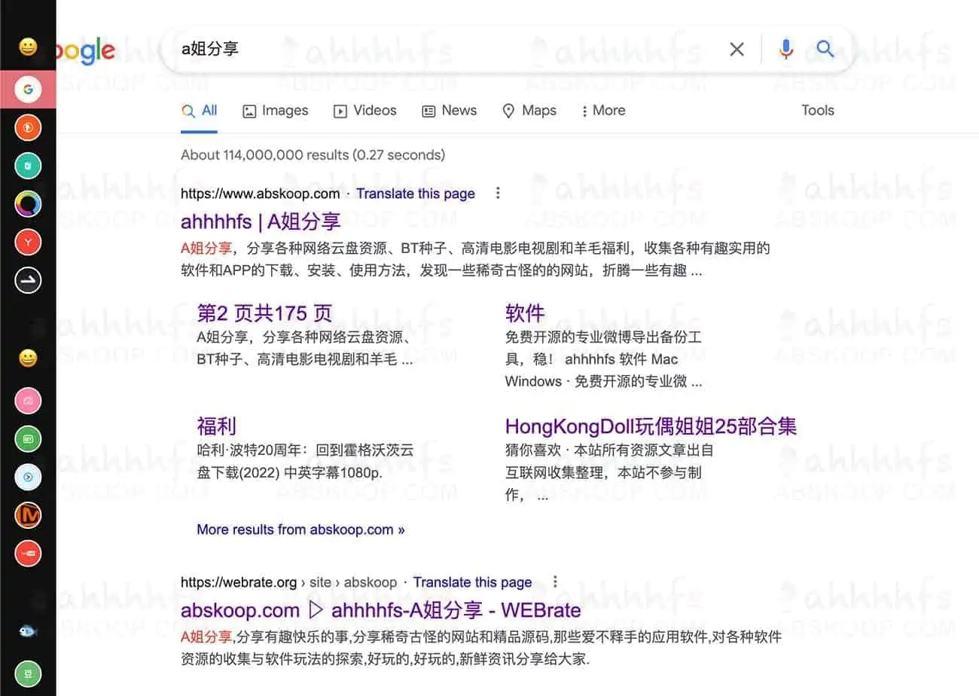Select the blue play-button icon in sidebar
979x696 pixels.
click(x=28, y=477)
